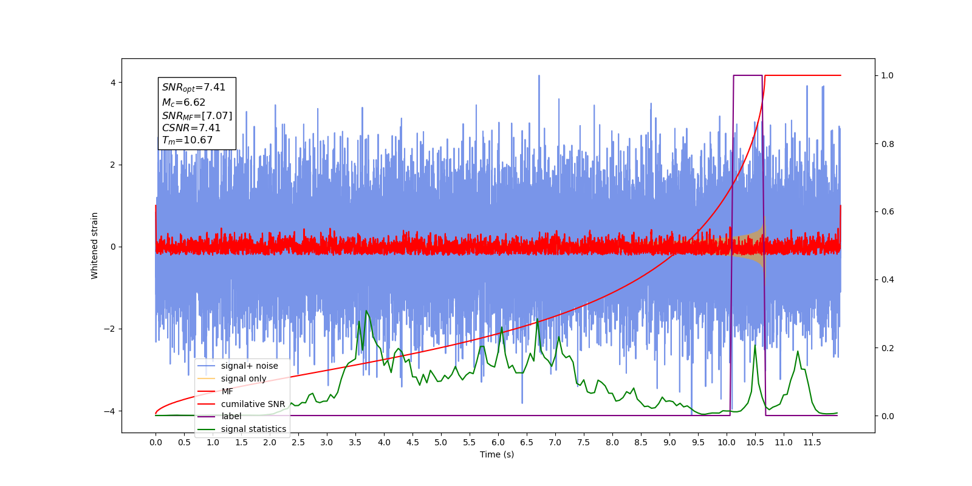This screenshot has height=486, width=972.
Task: Click the 2.5 tick label on time axis
Action: 298,442
